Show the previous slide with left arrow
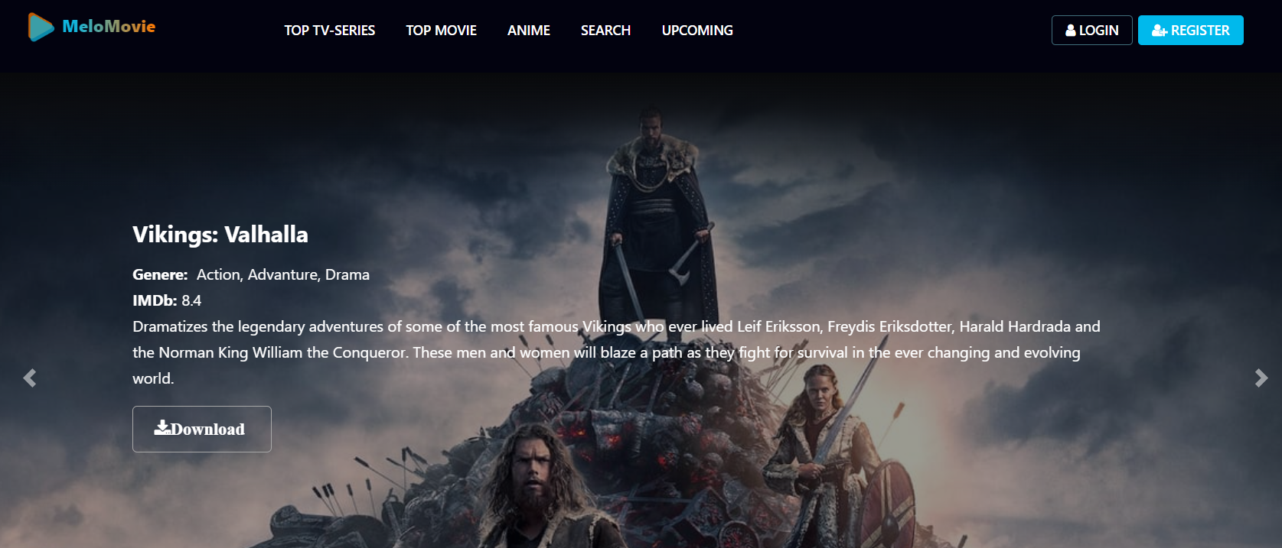 click(x=30, y=378)
